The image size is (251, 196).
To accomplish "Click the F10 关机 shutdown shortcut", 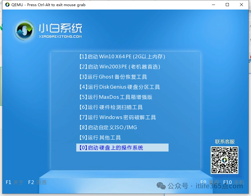I will [x=234, y=182].
